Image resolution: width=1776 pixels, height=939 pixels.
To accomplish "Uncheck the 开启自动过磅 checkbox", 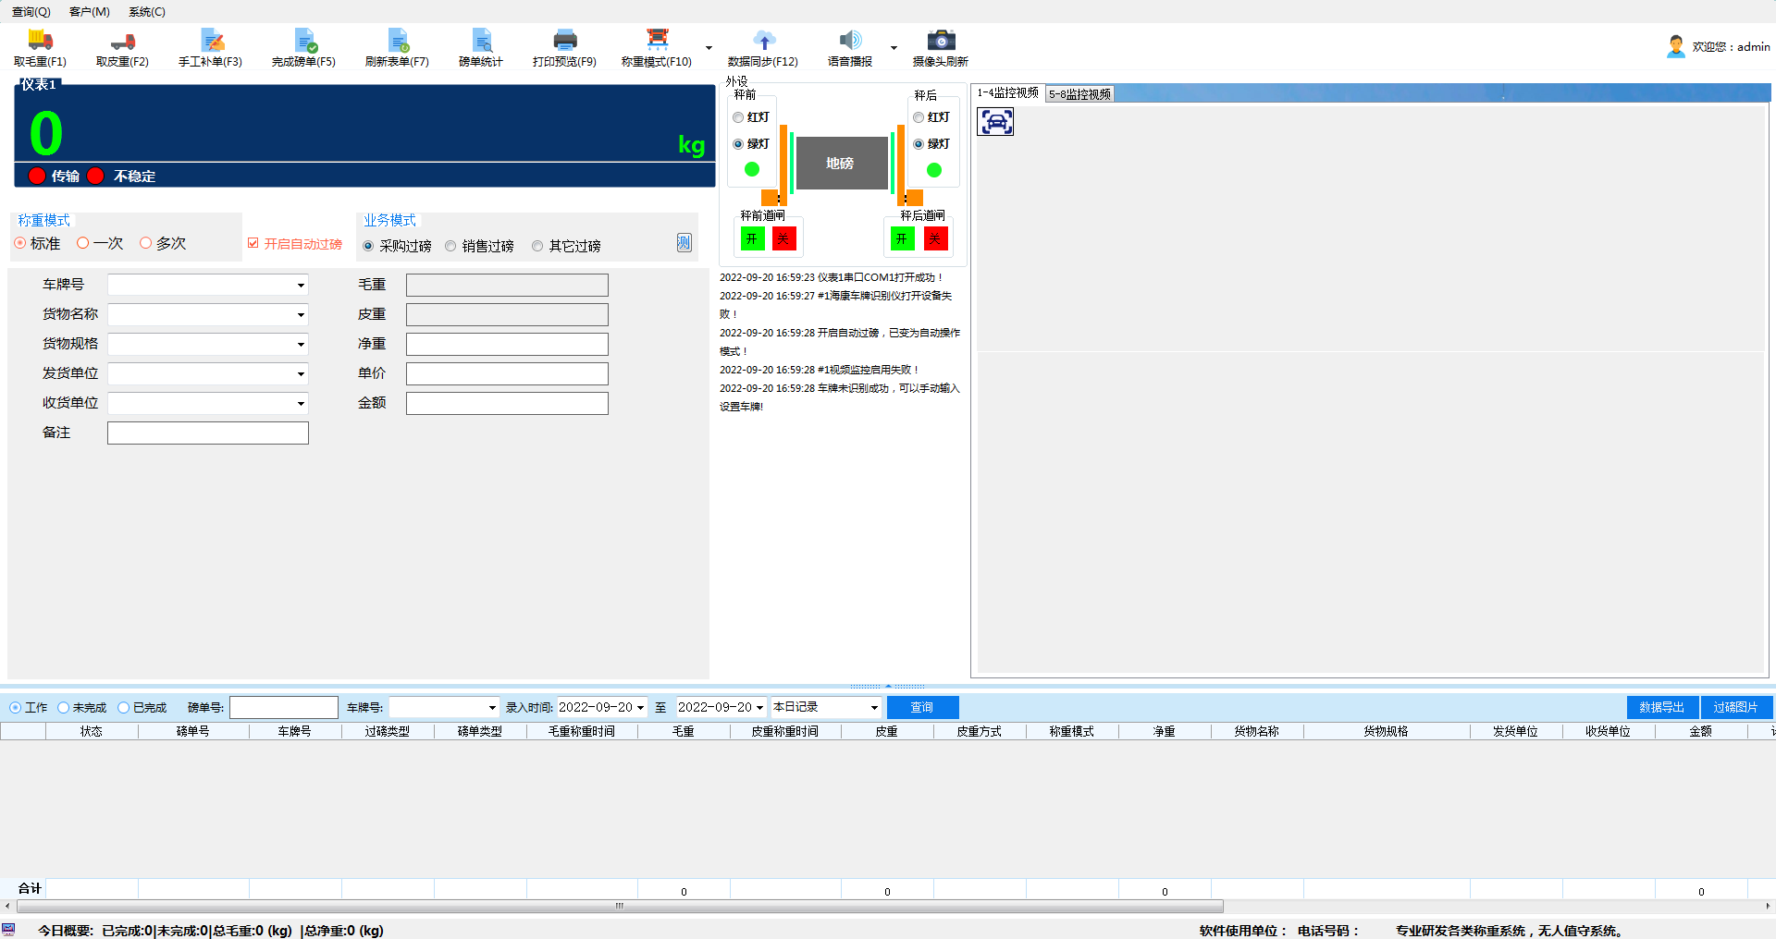I will point(253,244).
